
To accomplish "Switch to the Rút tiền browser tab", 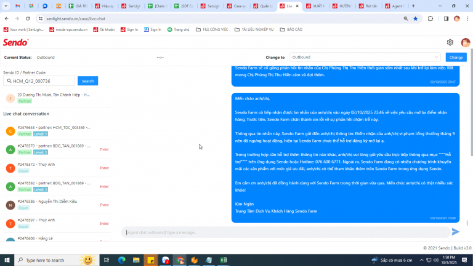I will pos(369,6).
